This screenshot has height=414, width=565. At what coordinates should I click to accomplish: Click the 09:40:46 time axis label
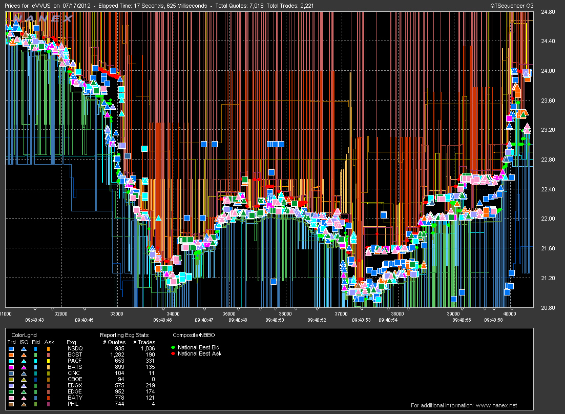(162, 320)
